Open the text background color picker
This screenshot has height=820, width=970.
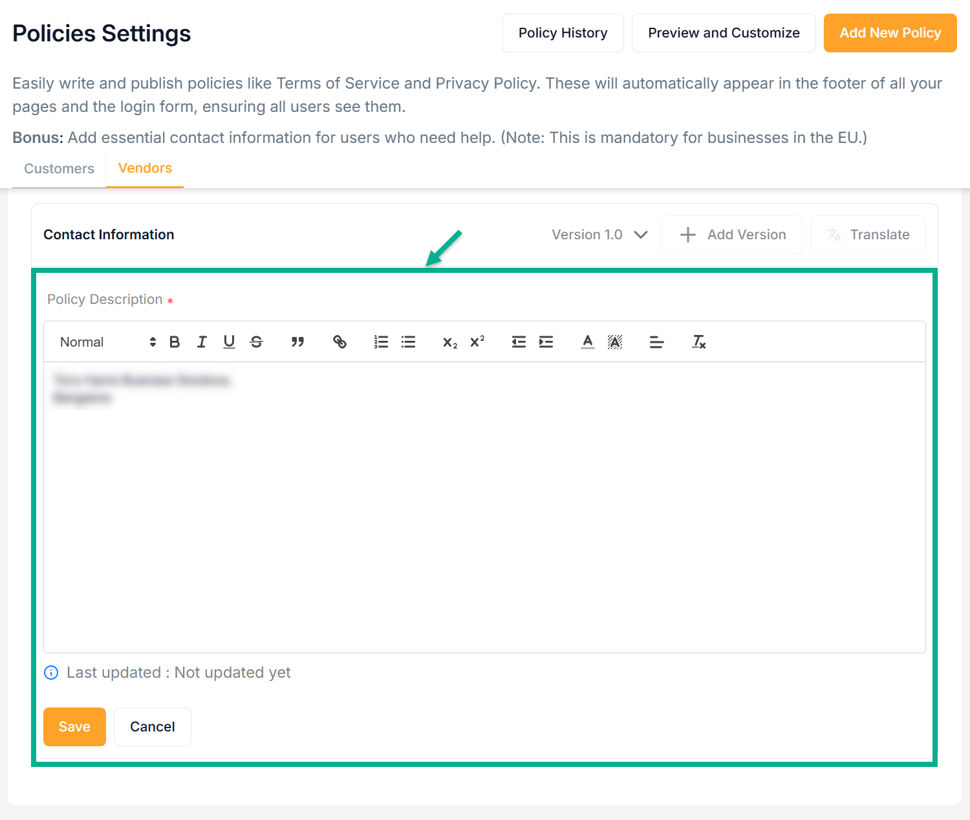[615, 342]
